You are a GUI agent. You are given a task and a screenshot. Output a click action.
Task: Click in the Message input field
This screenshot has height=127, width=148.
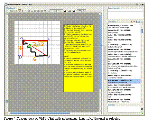coord(124,109)
